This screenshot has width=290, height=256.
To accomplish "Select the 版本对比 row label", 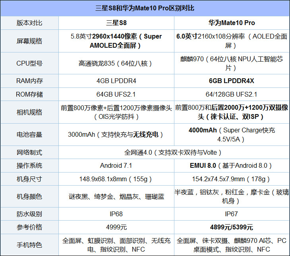I will click(29, 23).
